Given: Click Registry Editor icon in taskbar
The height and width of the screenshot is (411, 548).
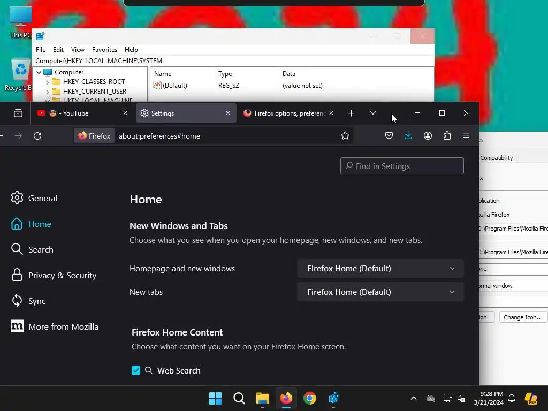Looking at the screenshot, I should (333, 398).
